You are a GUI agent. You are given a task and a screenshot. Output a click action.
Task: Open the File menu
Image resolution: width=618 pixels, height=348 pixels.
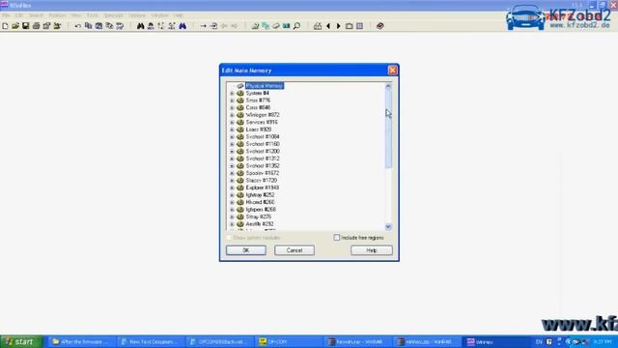(6, 15)
